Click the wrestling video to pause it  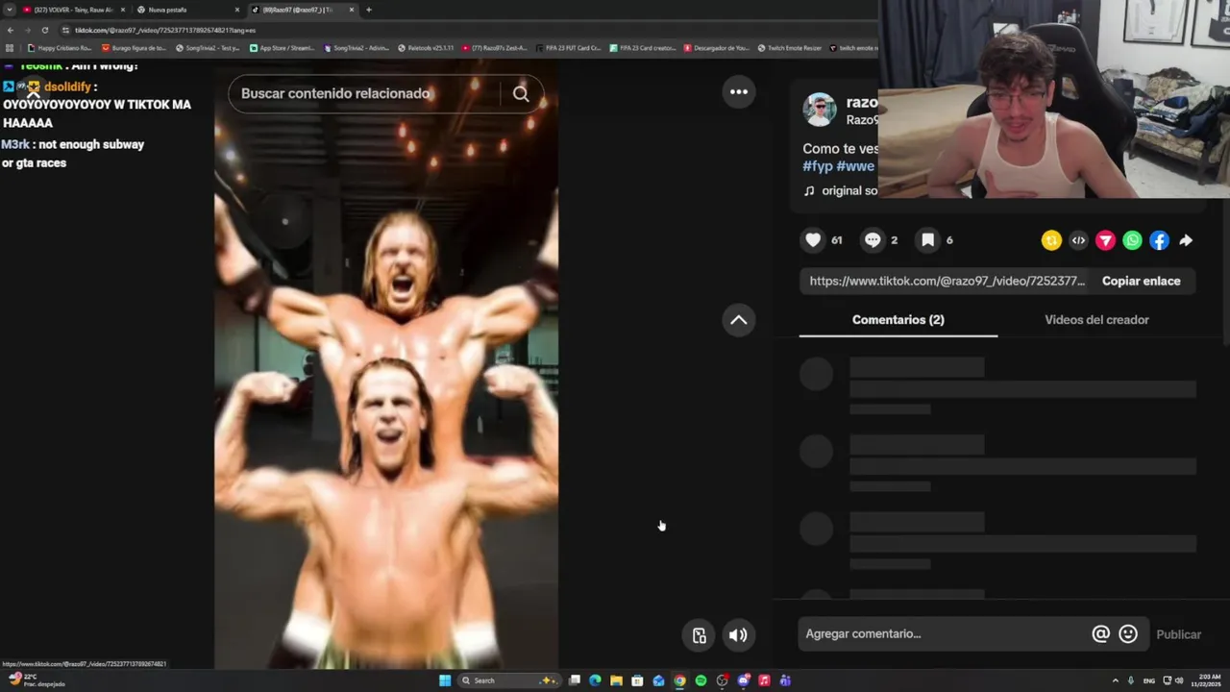pos(386,365)
